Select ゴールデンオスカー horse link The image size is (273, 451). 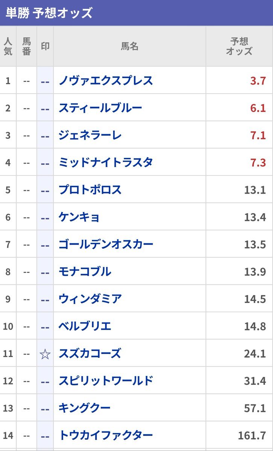pos(106,244)
